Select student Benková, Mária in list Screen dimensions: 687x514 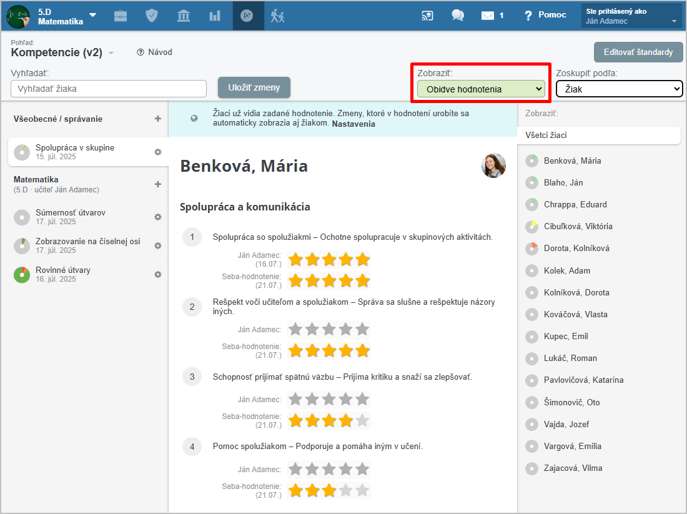tap(572, 161)
